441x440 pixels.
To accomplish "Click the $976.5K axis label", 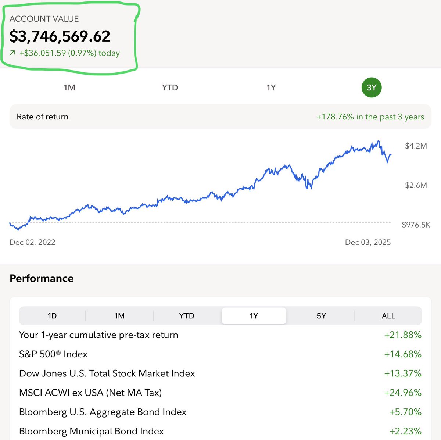I will click(416, 225).
